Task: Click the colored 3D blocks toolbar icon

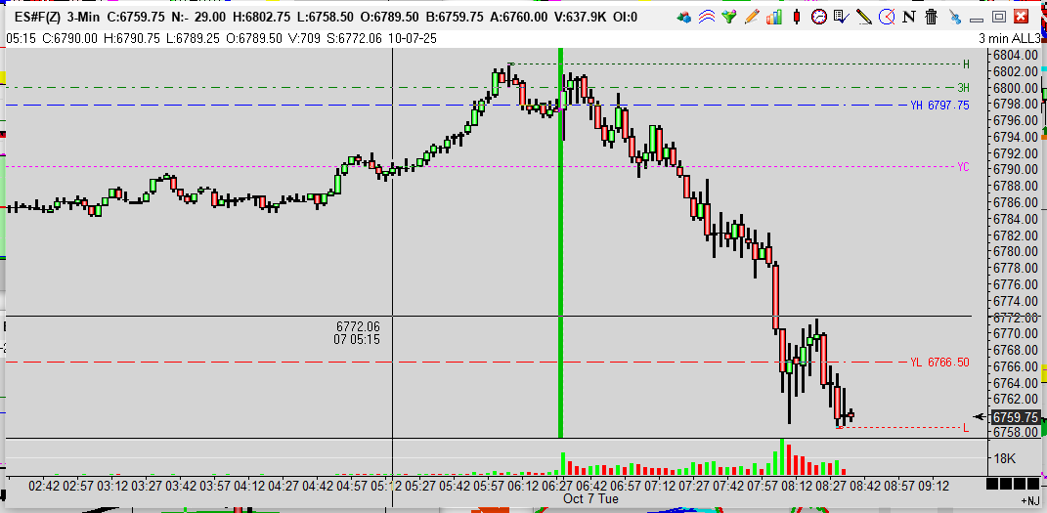Action: pos(683,17)
